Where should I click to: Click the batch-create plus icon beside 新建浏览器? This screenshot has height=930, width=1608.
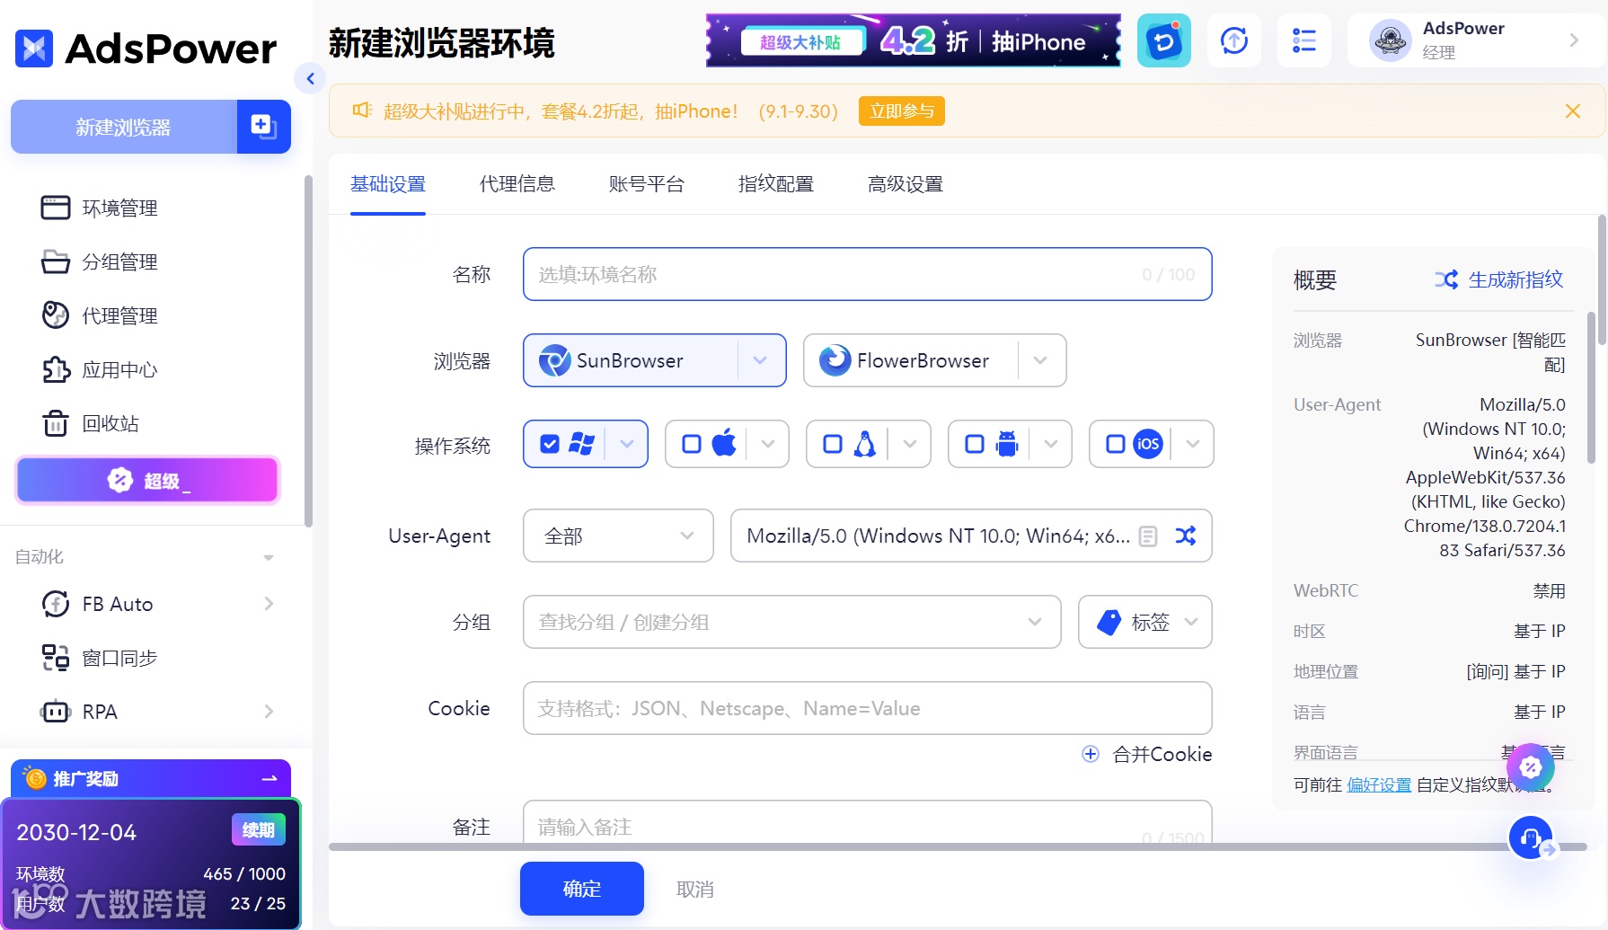pos(263,127)
